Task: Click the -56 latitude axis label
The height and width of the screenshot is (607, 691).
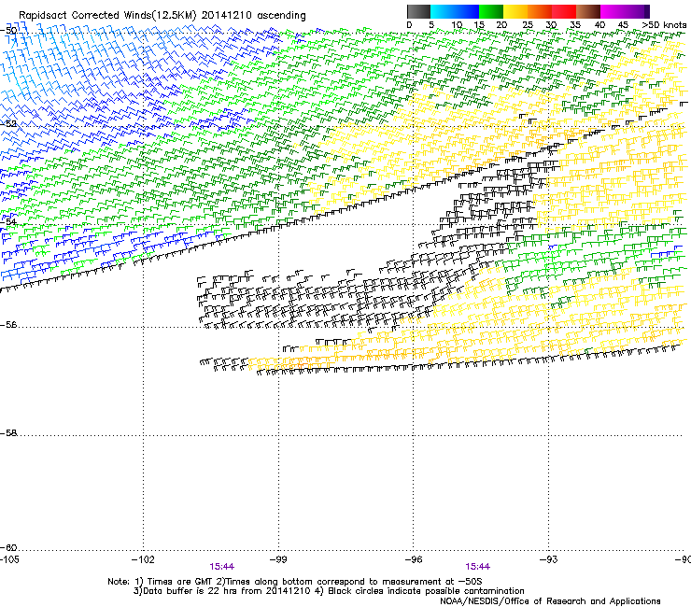Action: 8,325
